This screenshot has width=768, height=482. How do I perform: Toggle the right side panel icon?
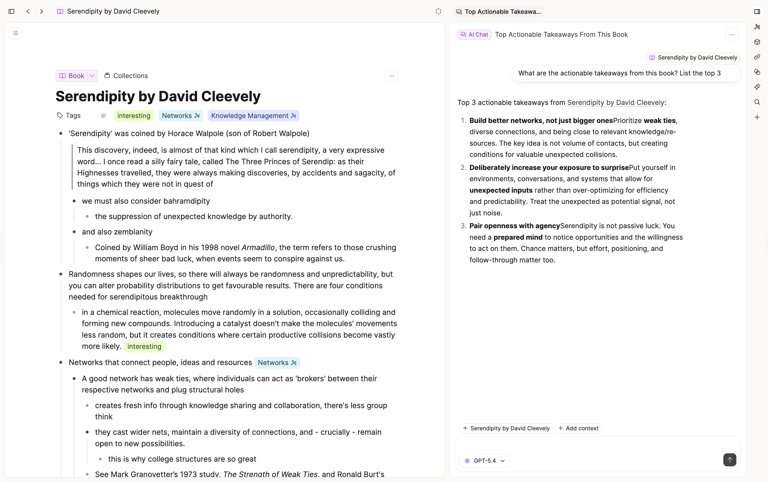click(757, 11)
